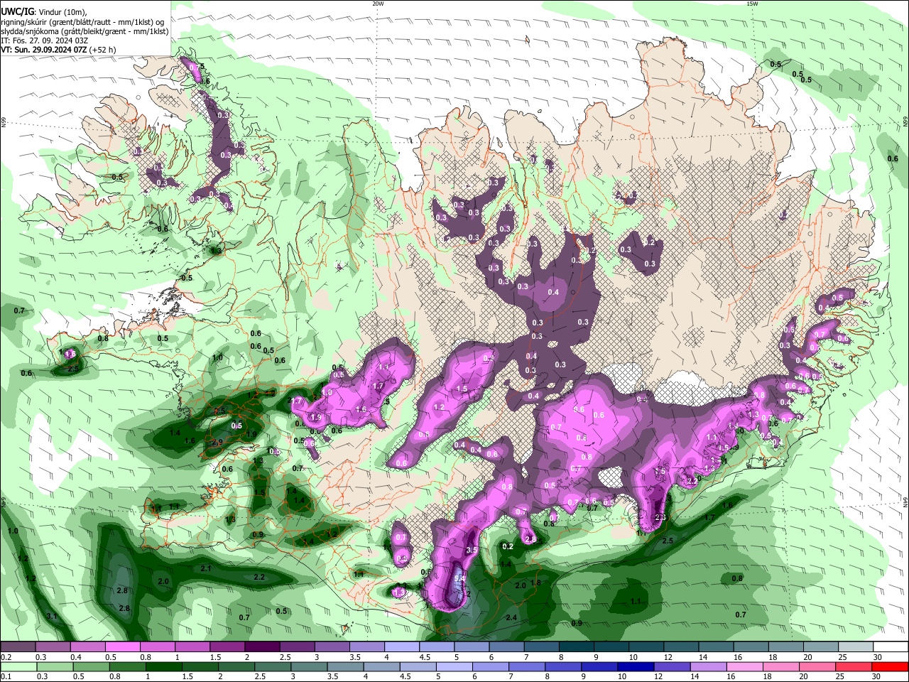Click the 'Vindur (10m)' header text

pyautogui.click(x=62, y=12)
